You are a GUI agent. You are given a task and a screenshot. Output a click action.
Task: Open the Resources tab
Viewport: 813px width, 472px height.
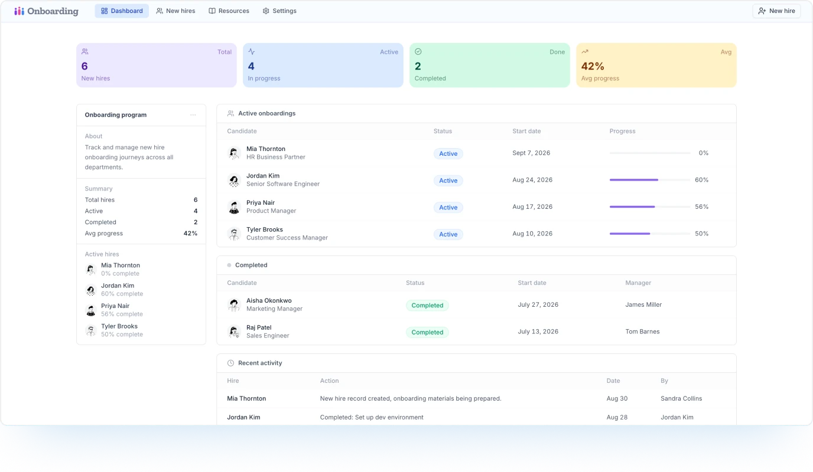229,11
